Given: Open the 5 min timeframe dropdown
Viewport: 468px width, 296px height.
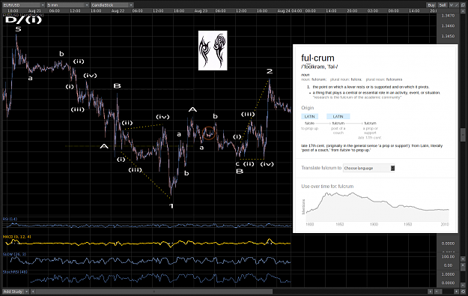Looking at the screenshot, I should point(68,5).
